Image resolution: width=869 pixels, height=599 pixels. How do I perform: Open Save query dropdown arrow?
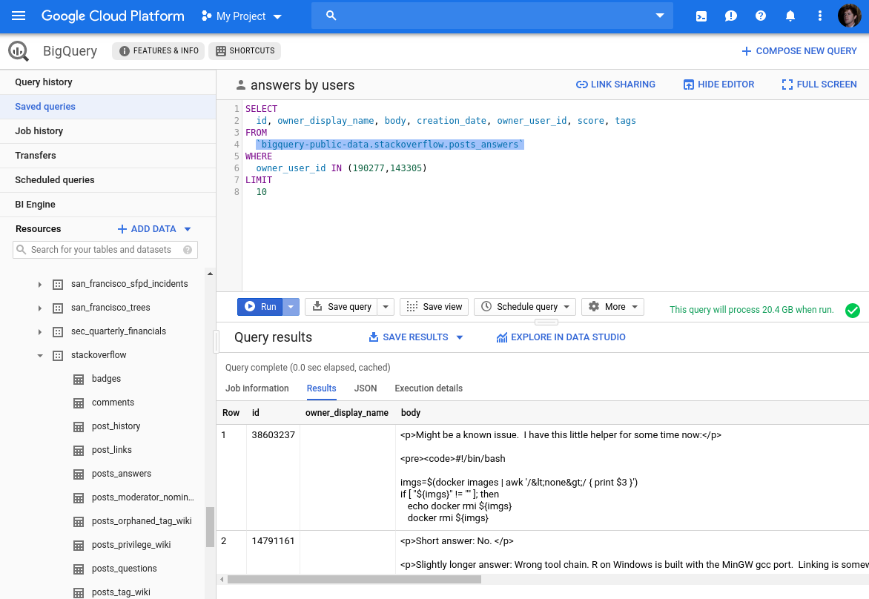pyautogui.click(x=386, y=306)
